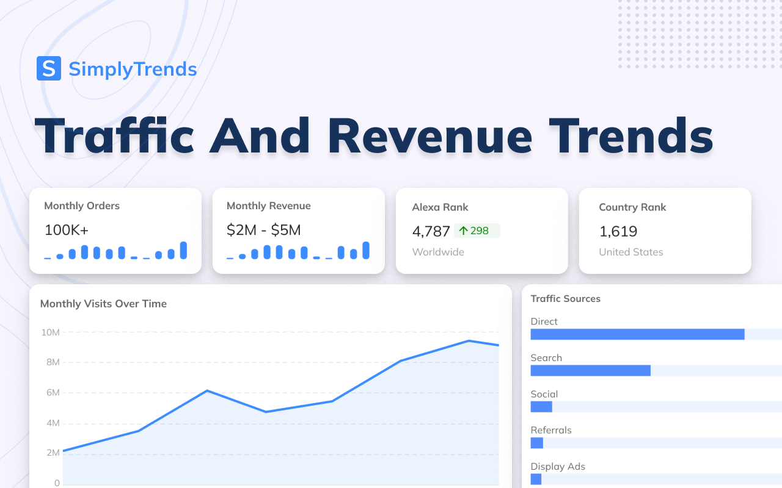Screen dimensions: 782x488
Task: Click the 8M axis label
Action: pyautogui.click(x=53, y=362)
